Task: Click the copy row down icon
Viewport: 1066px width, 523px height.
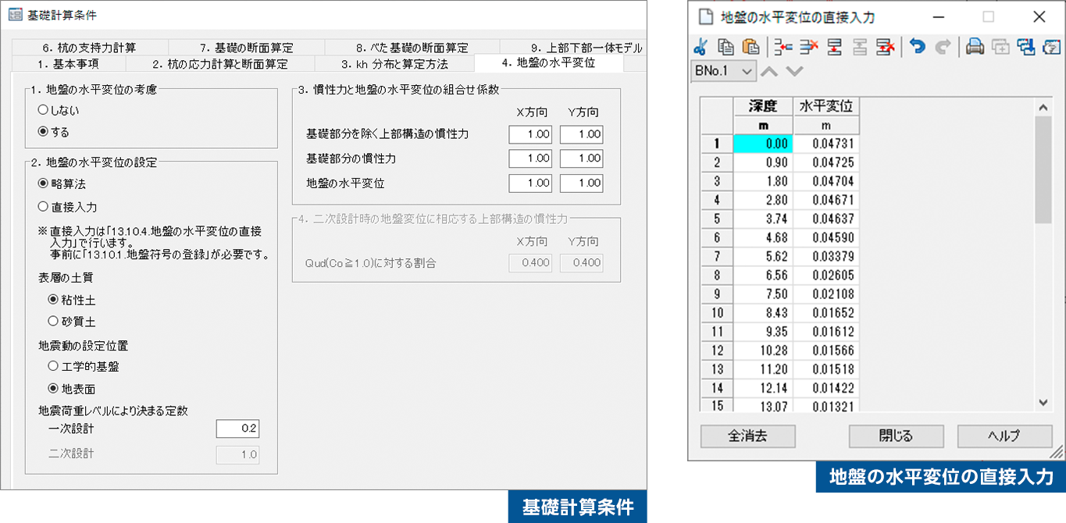Action: tap(833, 47)
